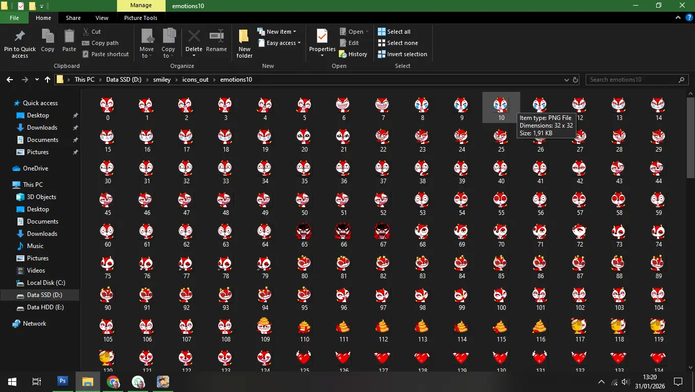
Task: Select the image file named 109
Action: point(265,330)
